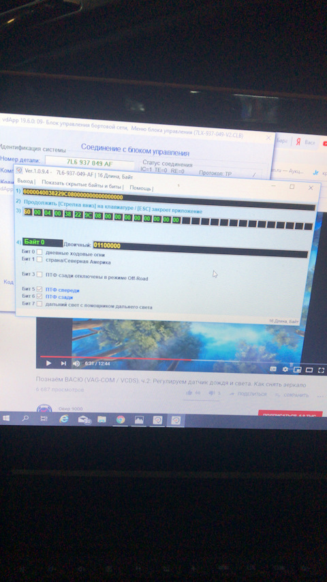Click the Продолжить [Стрелка вниз] instruction line

click(x=113, y=207)
